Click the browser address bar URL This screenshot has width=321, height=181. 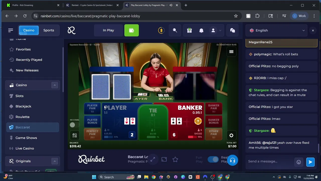90,16
